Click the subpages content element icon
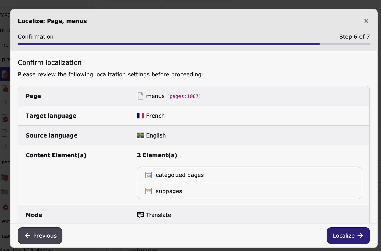 (x=149, y=191)
